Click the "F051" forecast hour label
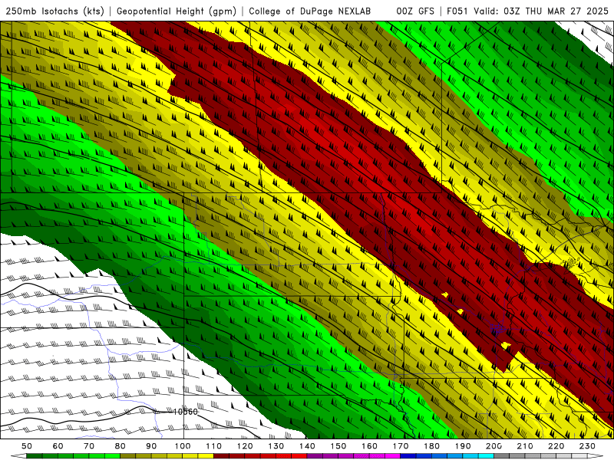This screenshot has width=614, height=460. coord(457,11)
